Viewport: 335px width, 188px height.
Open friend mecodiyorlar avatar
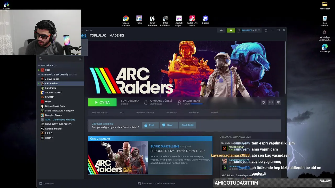point(225,148)
